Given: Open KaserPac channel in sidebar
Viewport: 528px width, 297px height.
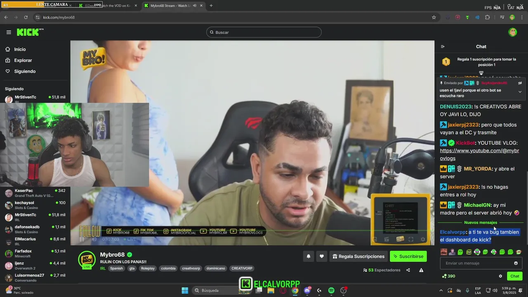Looking at the screenshot, I should pyautogui.click(x=35, y=193).
